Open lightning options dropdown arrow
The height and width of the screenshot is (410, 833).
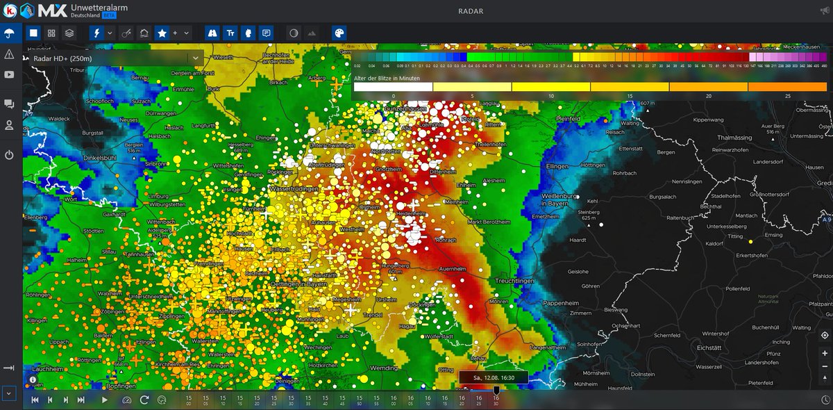[110, 33]
